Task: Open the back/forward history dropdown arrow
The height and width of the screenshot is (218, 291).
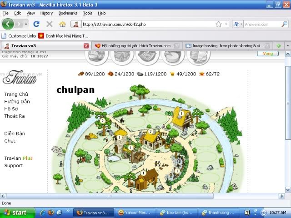Action: coord(26,24)
